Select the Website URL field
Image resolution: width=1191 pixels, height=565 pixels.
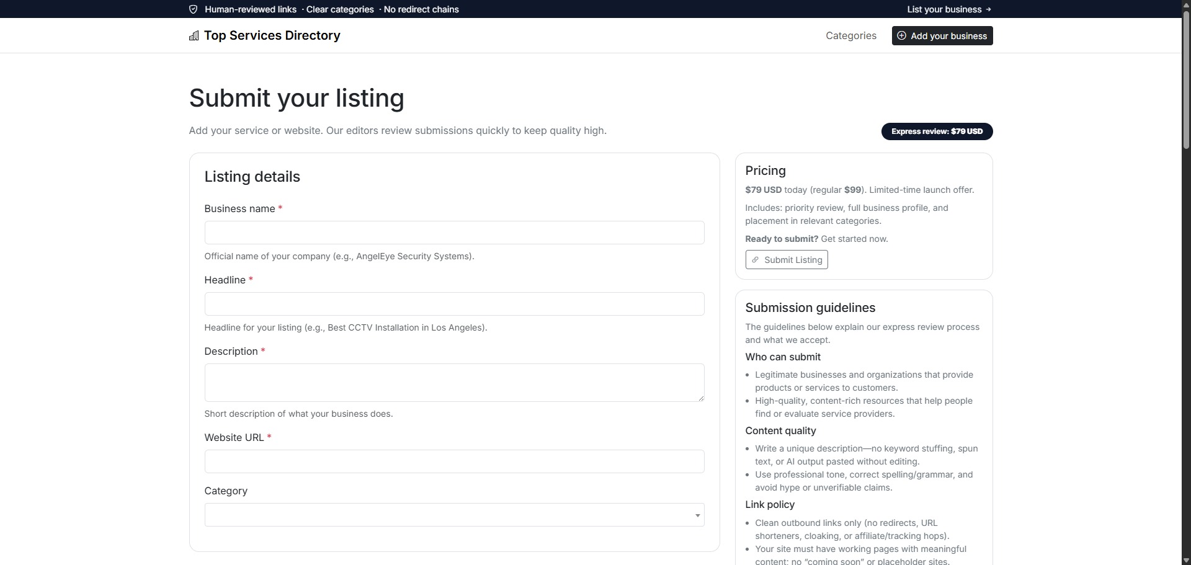[x=454, y=462]
